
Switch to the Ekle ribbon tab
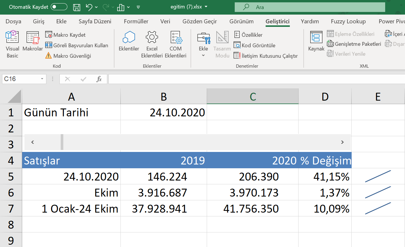(x=61, y=21)
